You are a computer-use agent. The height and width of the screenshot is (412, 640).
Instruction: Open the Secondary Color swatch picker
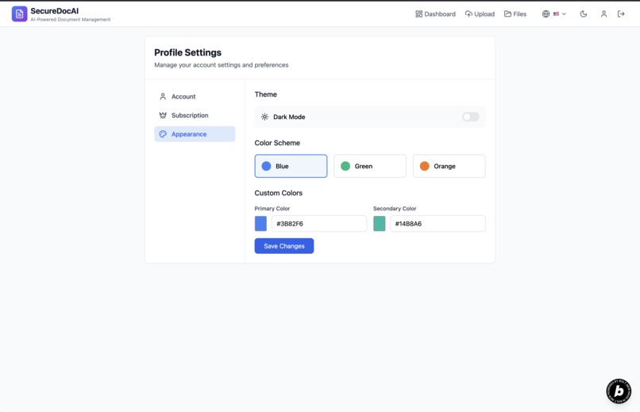(x=380, y=224)
